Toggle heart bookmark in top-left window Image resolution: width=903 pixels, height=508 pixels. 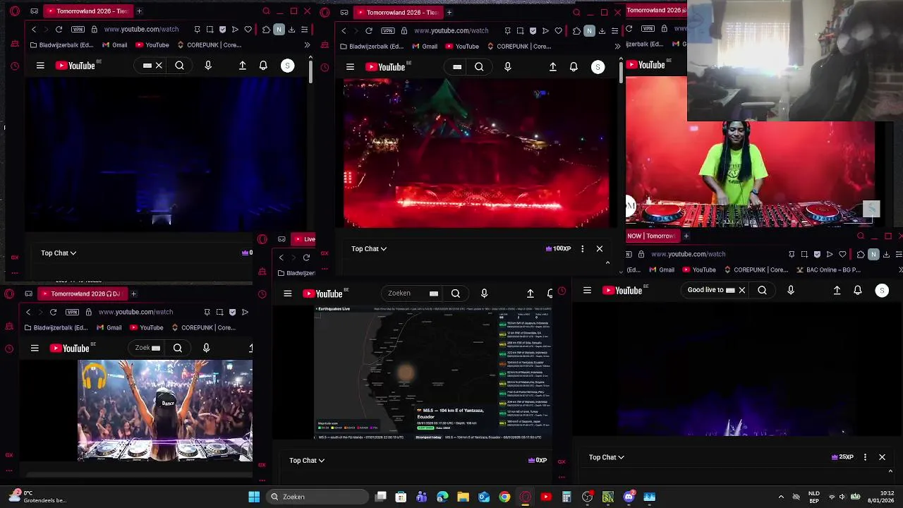248,30
